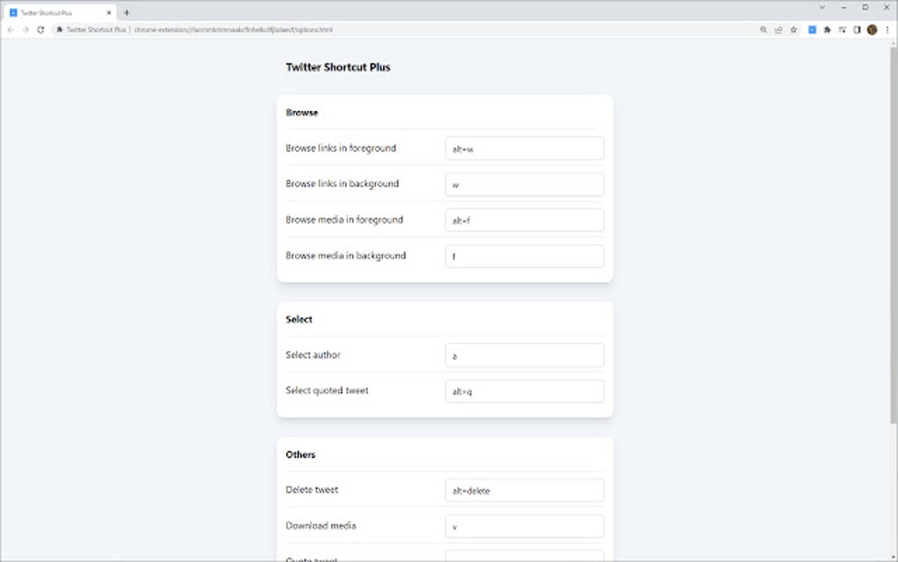Select the Twitter Shortcut Plus tab
This screenshot has height=562, width=898.
tap(60, 12)
